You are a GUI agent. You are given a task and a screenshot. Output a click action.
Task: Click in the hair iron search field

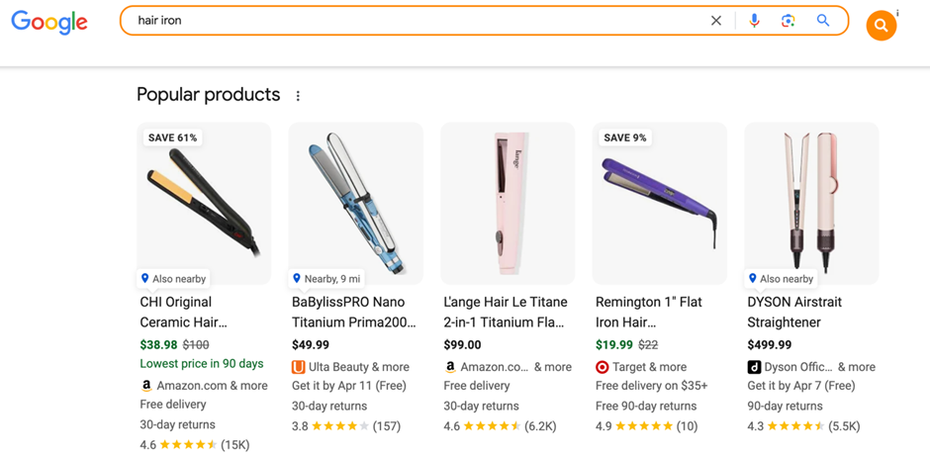416,21
